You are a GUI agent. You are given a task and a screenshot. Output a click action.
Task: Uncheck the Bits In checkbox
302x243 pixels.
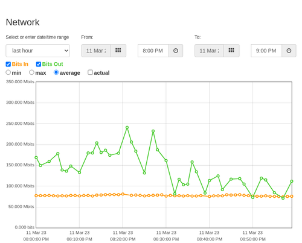tap(8, 64)
